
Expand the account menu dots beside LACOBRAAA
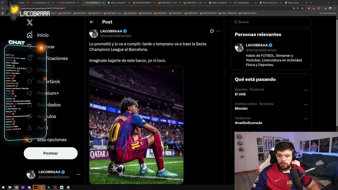pyautogui.click(x=78, y=174)
